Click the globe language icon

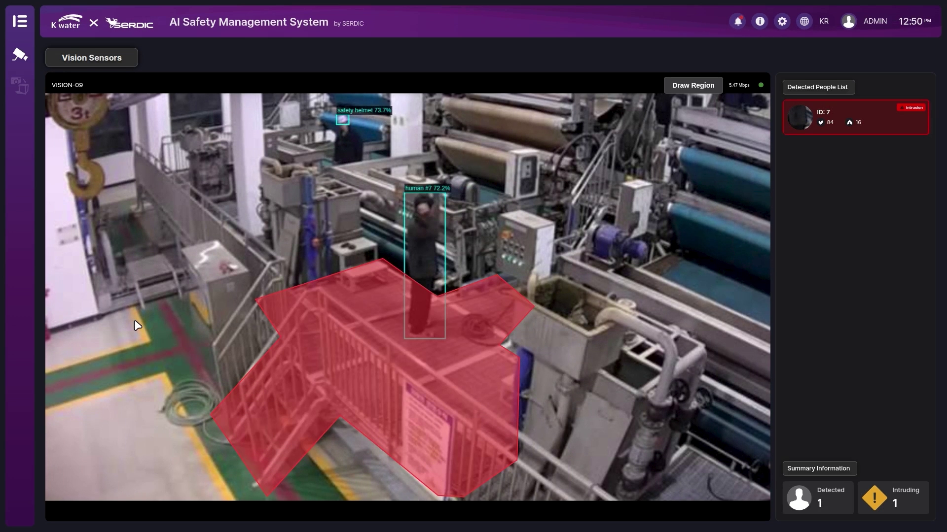pos(804,21)
